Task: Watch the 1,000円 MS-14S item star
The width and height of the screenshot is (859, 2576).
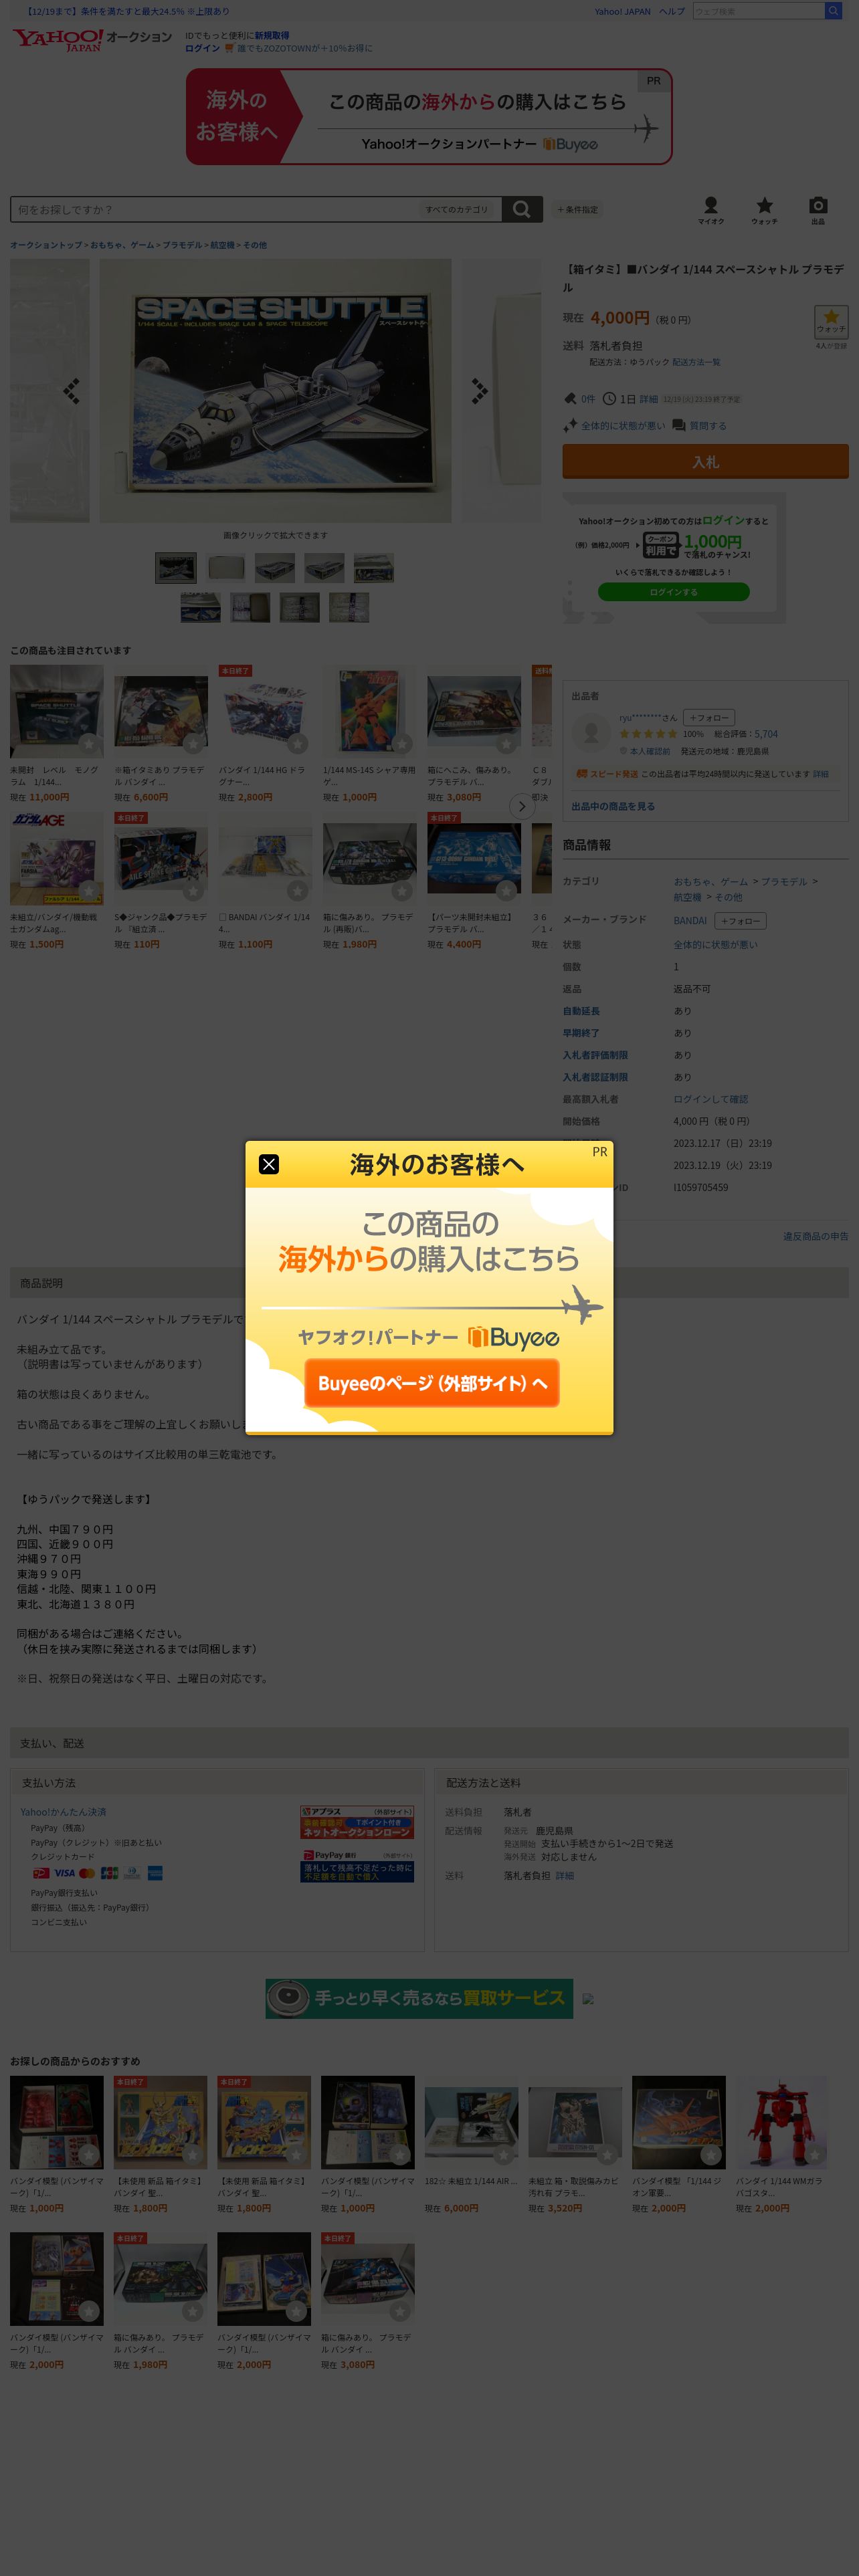Action: [x=402, y=744]
